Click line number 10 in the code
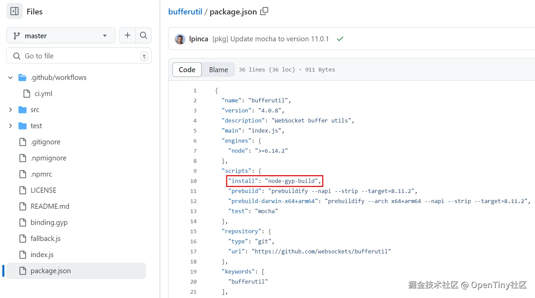 pyautogui.click(x=193, y=181)
